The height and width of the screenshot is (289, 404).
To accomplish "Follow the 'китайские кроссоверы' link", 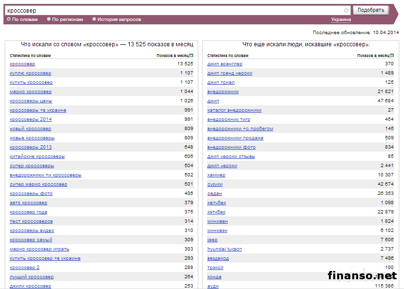I will click(x=37, y=156).
